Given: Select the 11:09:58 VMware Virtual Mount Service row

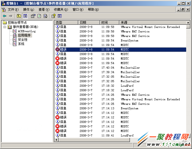Looking at the screenshot, I should pyautogui.click(x=120, y=27).
